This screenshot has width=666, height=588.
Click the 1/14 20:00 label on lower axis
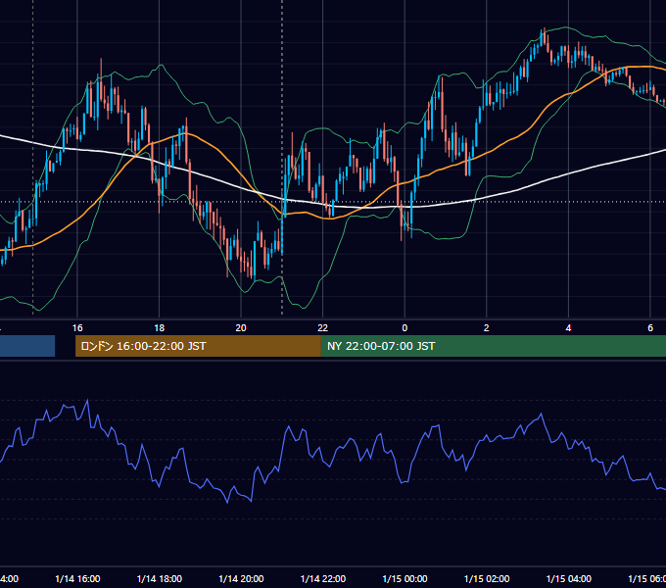[241, 579]
